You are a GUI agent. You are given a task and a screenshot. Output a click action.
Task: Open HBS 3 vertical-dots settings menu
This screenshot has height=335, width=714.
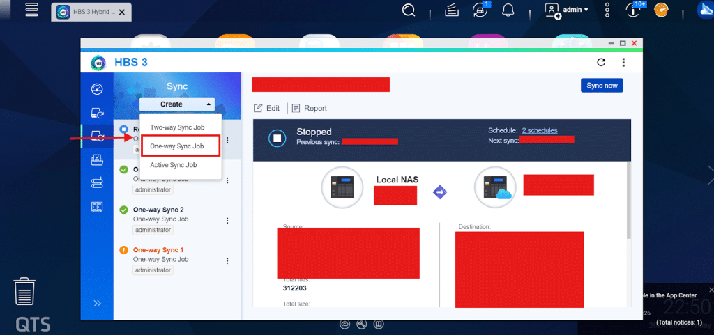coord(623,62)
